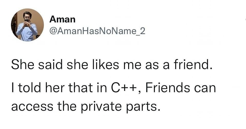This screenshot has height=129, width=246.
Task: Click the word "access" in the tweet
Action: (30, 106)
